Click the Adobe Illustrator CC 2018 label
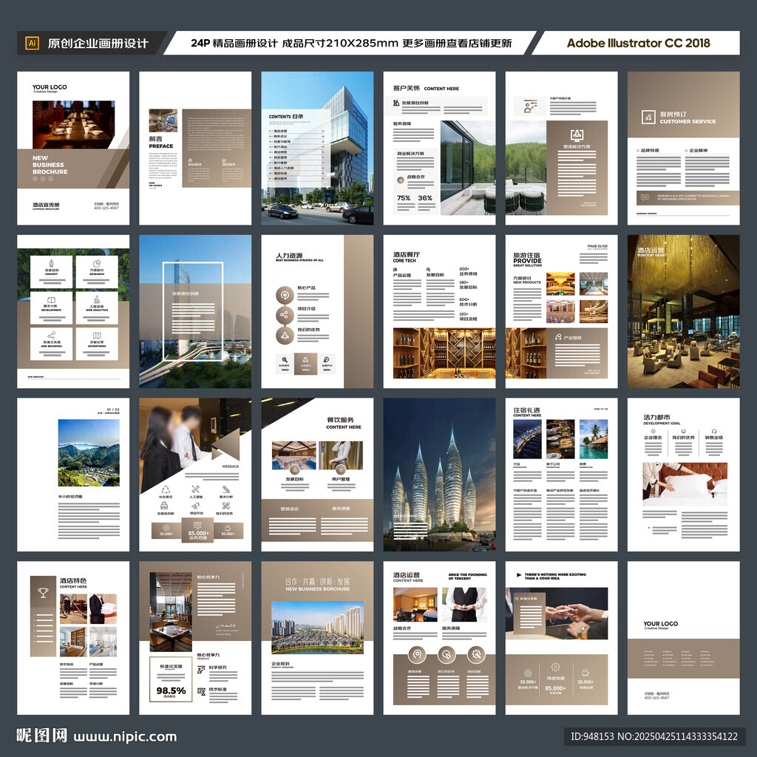 (638, 43)
